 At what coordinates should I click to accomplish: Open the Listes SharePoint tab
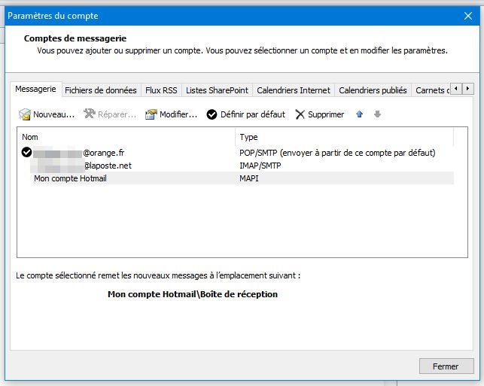pos(217,90)
